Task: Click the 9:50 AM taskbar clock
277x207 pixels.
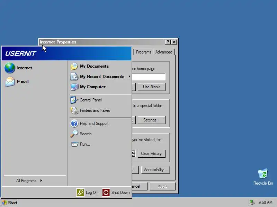Action: (265, 203)
